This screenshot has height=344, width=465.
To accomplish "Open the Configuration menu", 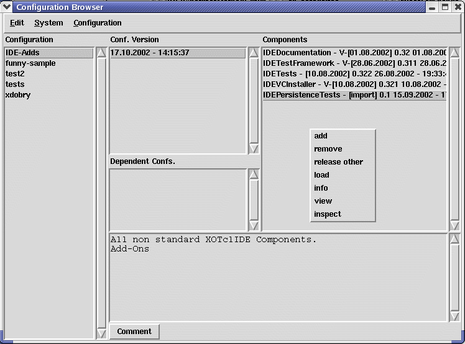I will 97,23.
